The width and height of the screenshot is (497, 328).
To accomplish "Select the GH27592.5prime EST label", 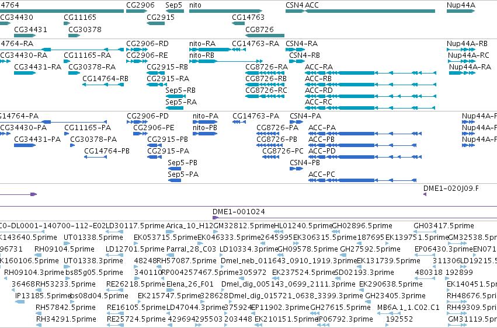I will (370, 249).
